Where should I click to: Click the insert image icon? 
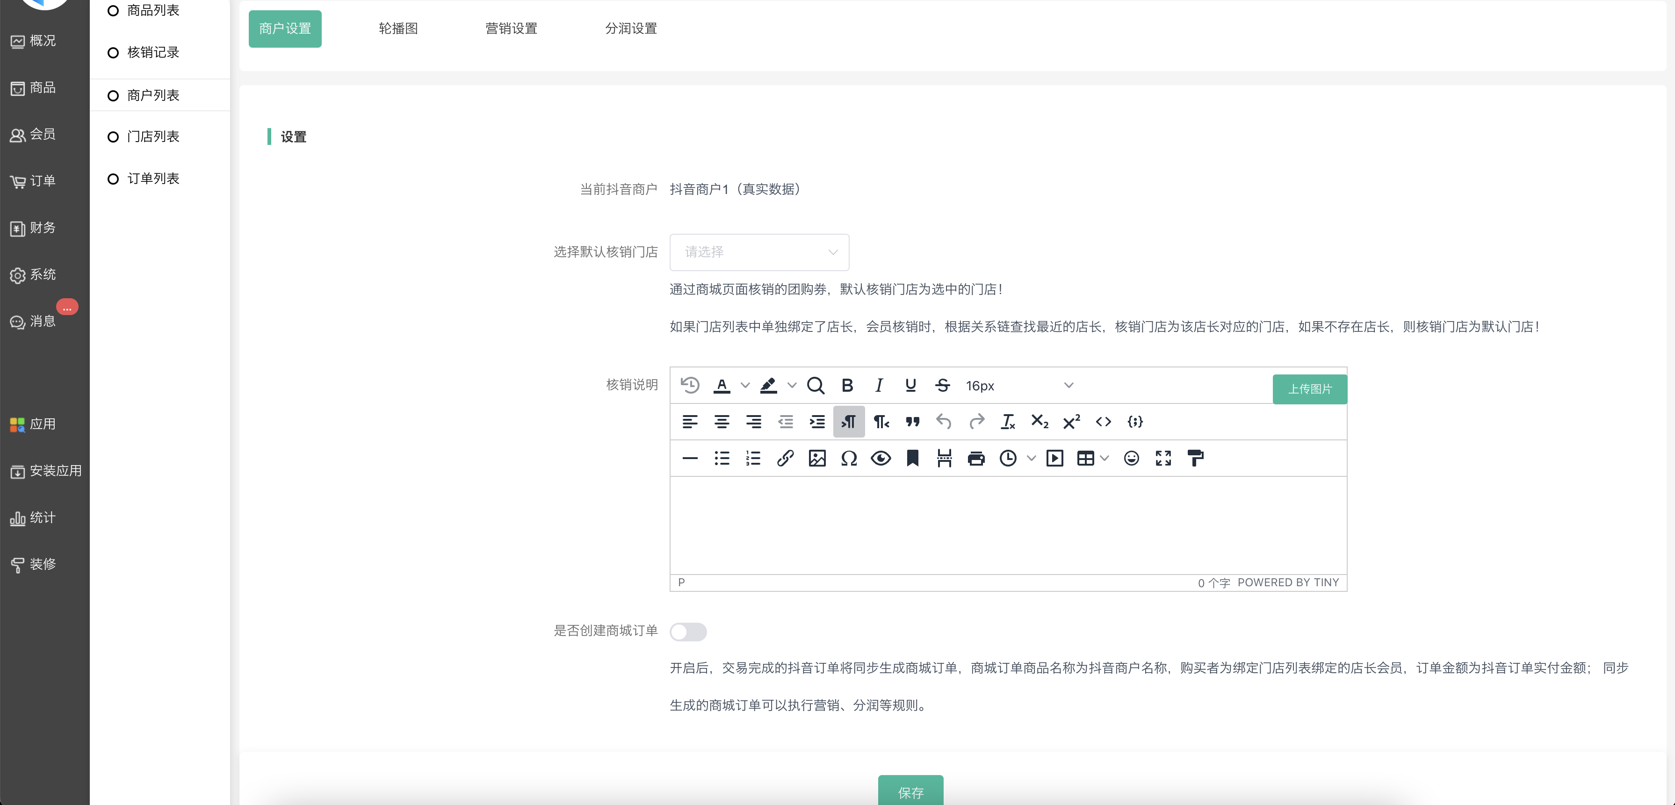[817, 459]
